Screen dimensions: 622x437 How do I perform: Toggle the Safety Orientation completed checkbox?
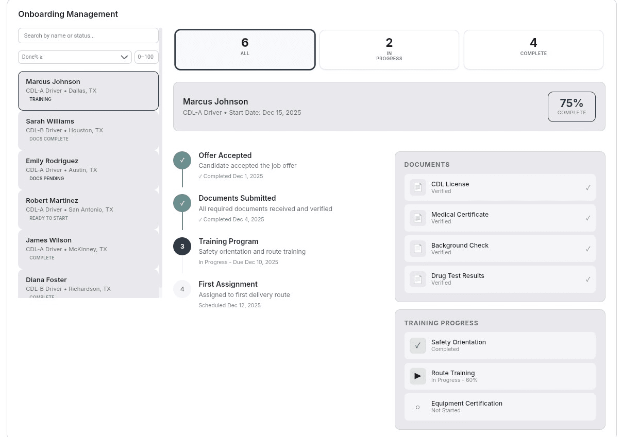click(x=418, y=345)
